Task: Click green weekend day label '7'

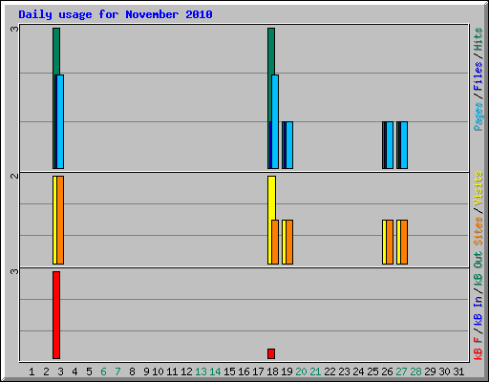Action: tap(117, 371)
